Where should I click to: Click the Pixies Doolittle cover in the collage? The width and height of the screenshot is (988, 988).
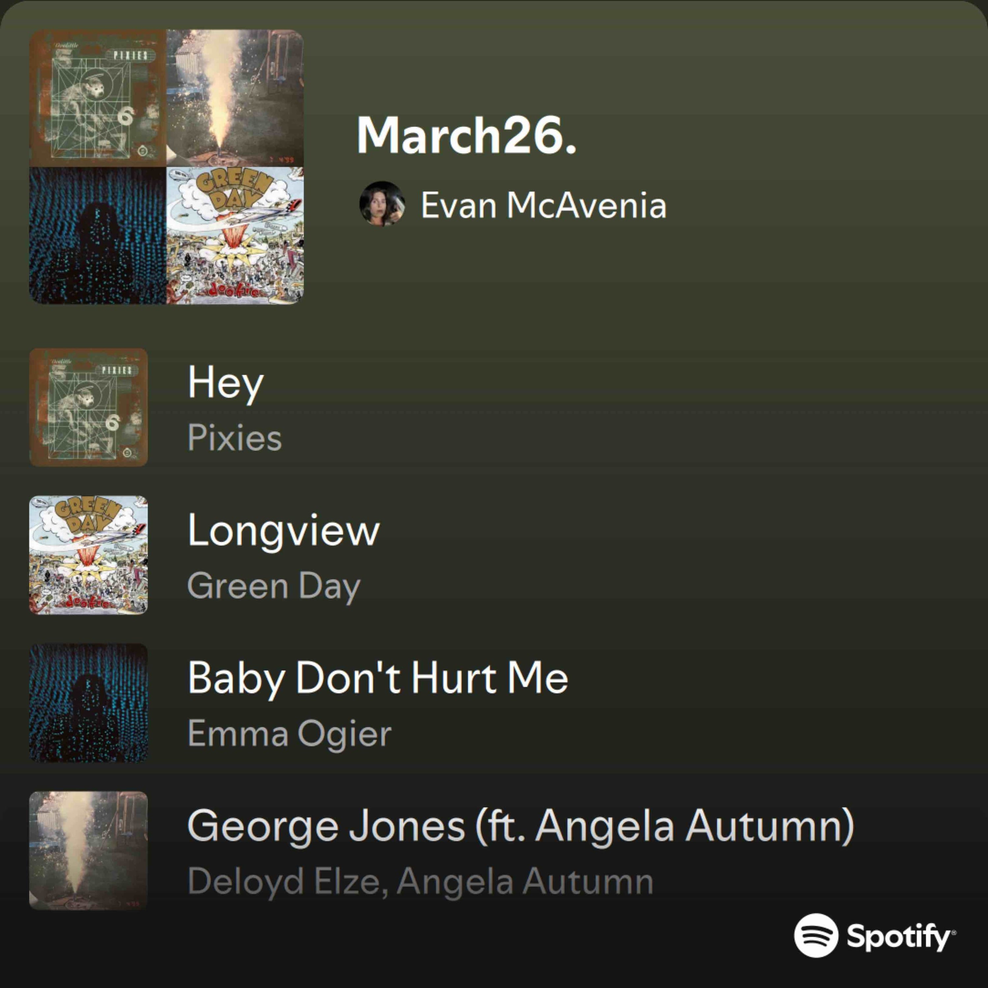[98, 98]
